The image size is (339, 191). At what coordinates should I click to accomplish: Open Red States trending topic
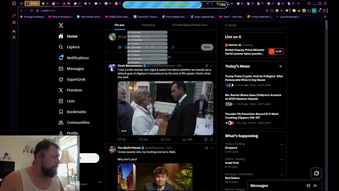coord(232,178)
